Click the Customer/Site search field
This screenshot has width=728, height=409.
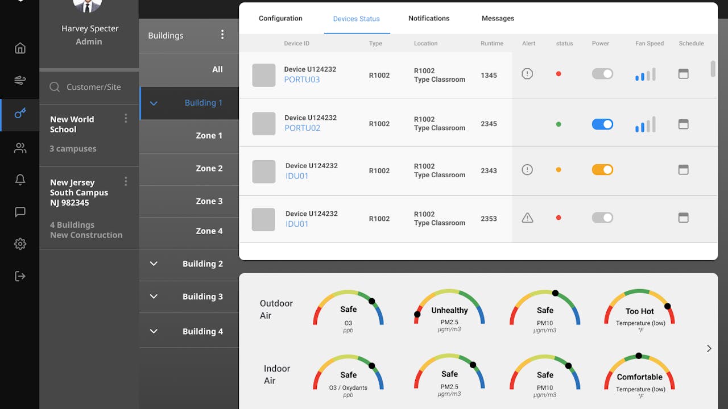94,87
